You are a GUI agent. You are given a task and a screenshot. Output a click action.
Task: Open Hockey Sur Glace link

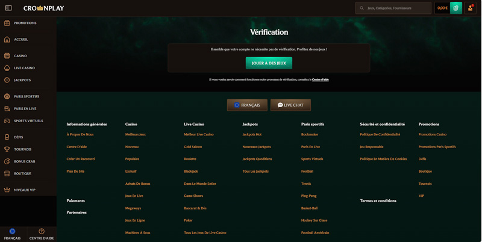pyautogui.click(x=314, y=220)
